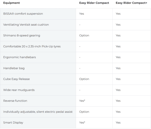Click Option cell for Shimano 8-speed gearing
The width and height of the screenshot is (151, 129).
(84, 36)
